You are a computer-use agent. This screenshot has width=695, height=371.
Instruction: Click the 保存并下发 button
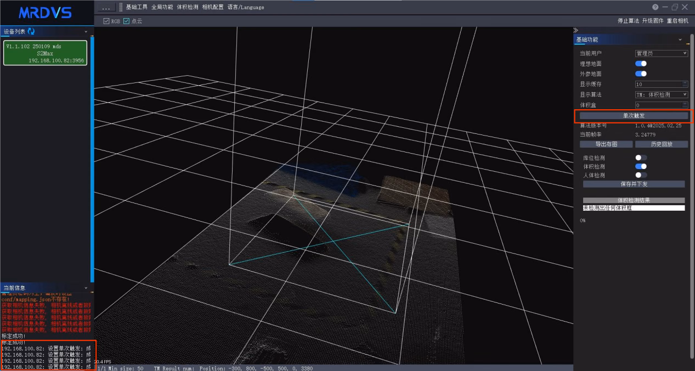tap(634, 184)
